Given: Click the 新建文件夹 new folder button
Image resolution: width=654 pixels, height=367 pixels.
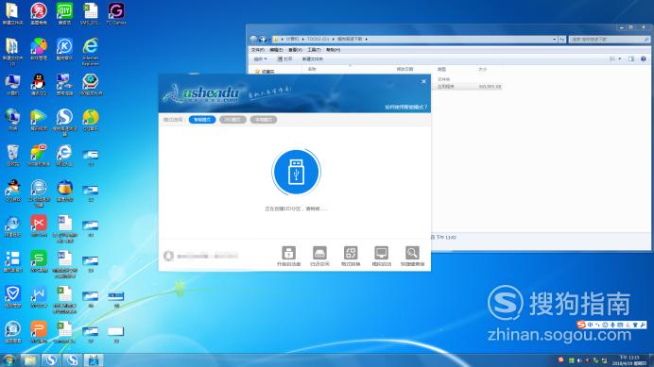Looking at the screenshot, I should click(x=313, y=59).
